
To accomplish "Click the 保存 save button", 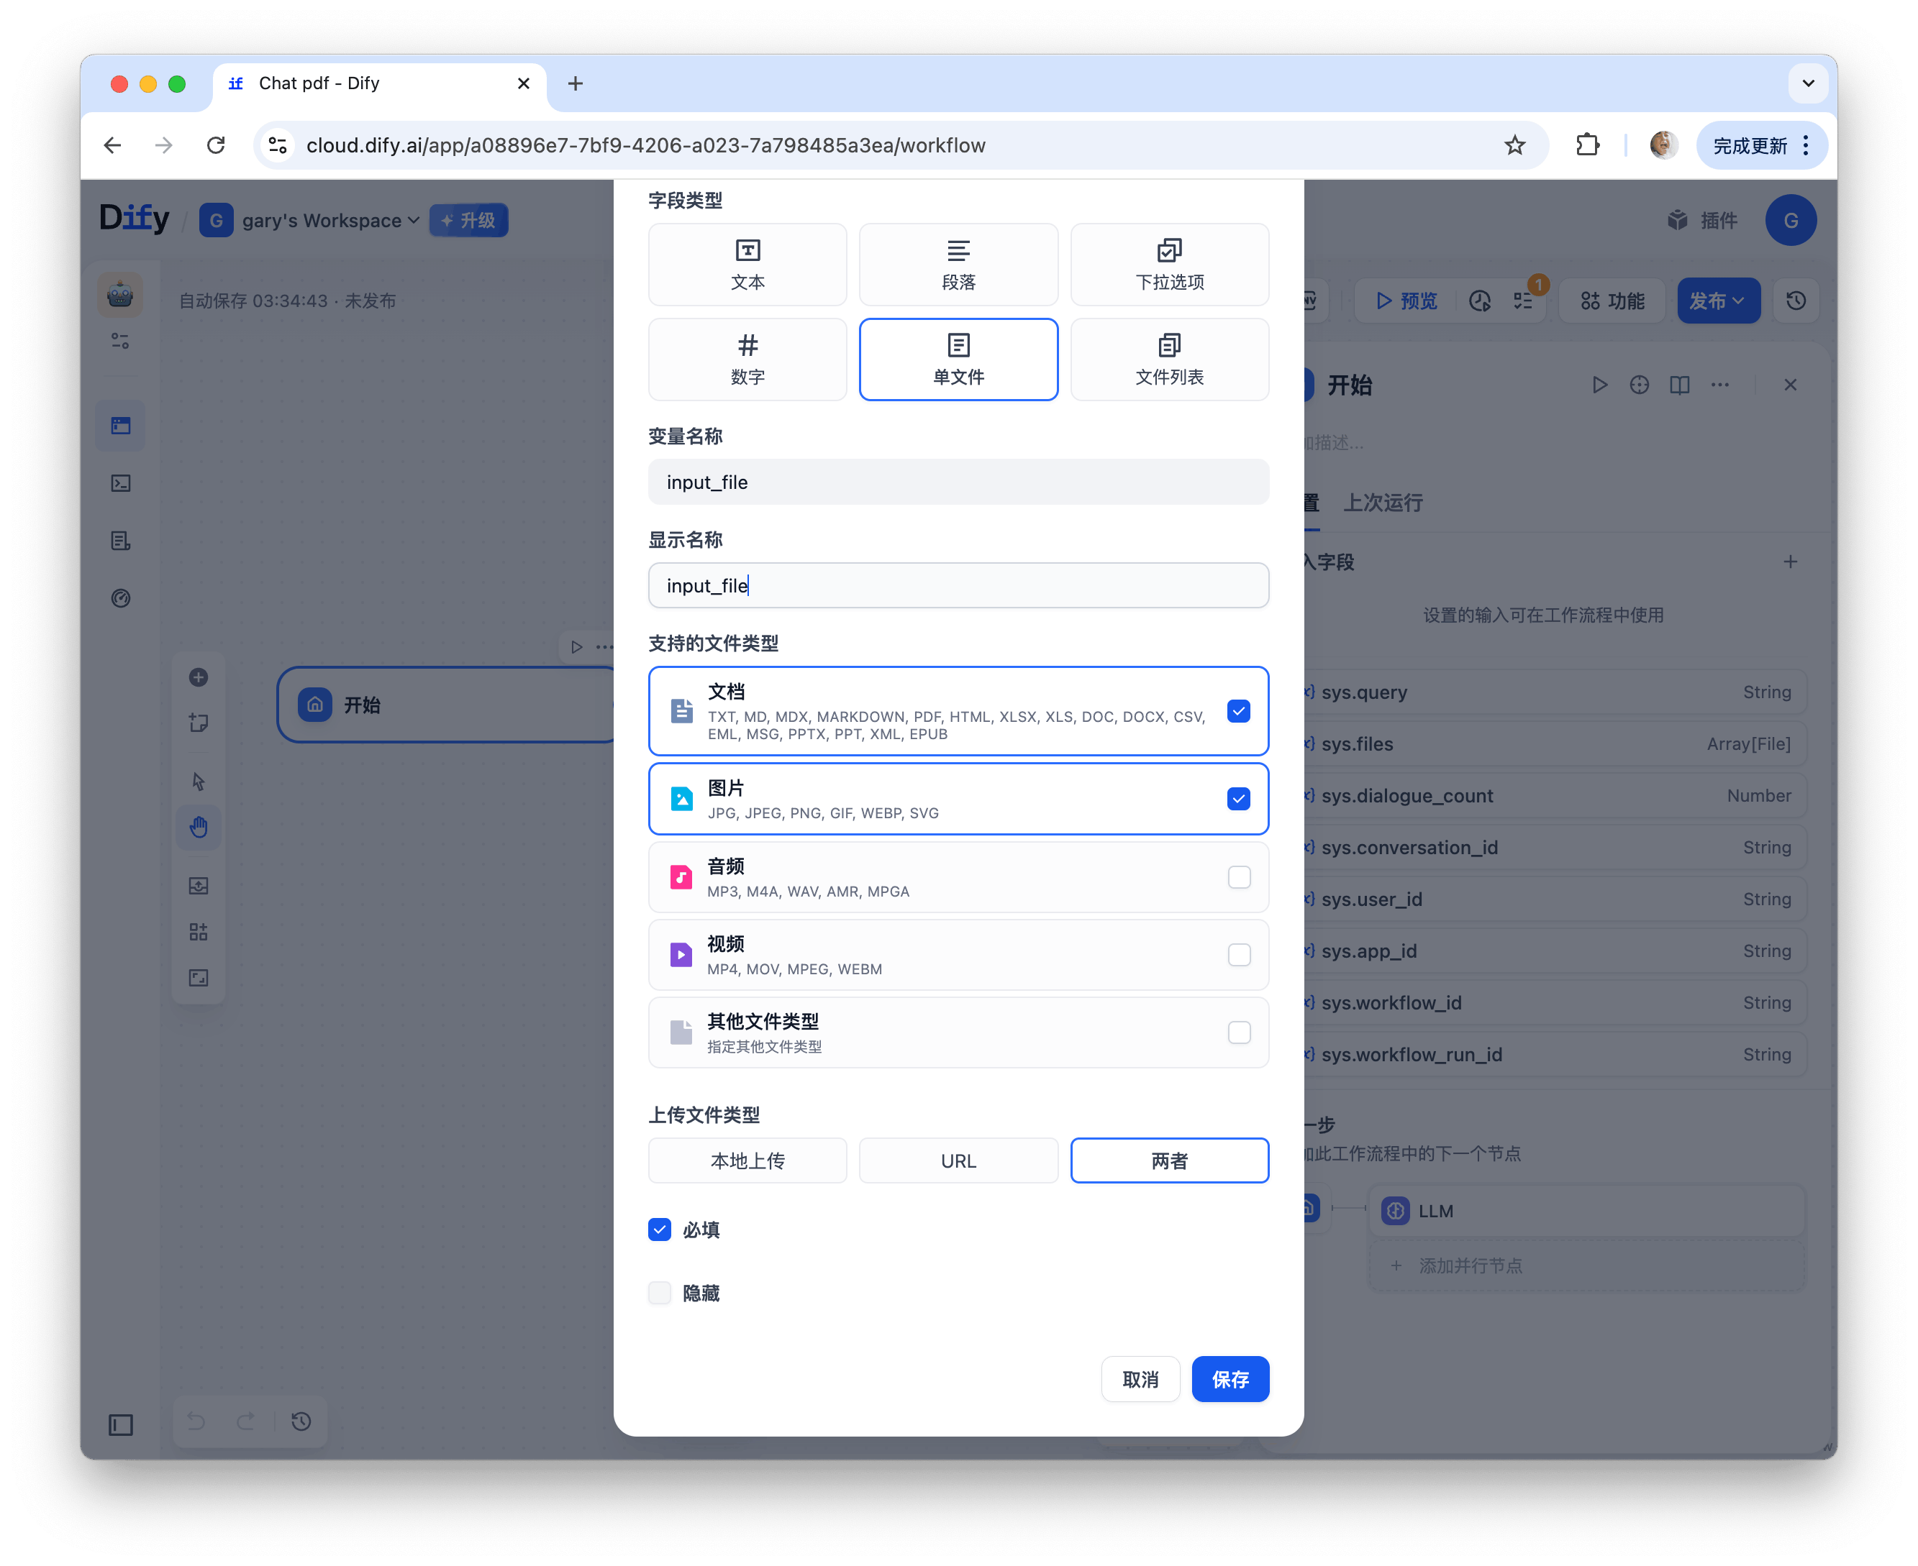I will tap(1230, 1378).
